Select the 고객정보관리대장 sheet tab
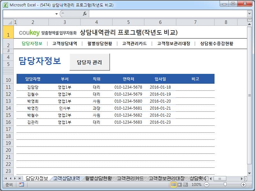This screenshot has height=191, width=255. point(167,178)
